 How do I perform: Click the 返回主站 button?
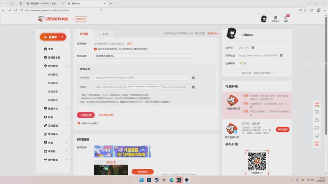tap(81, 19)
